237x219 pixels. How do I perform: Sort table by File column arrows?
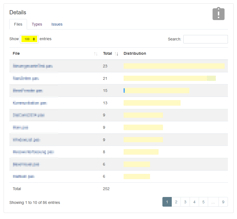[96, 54]
